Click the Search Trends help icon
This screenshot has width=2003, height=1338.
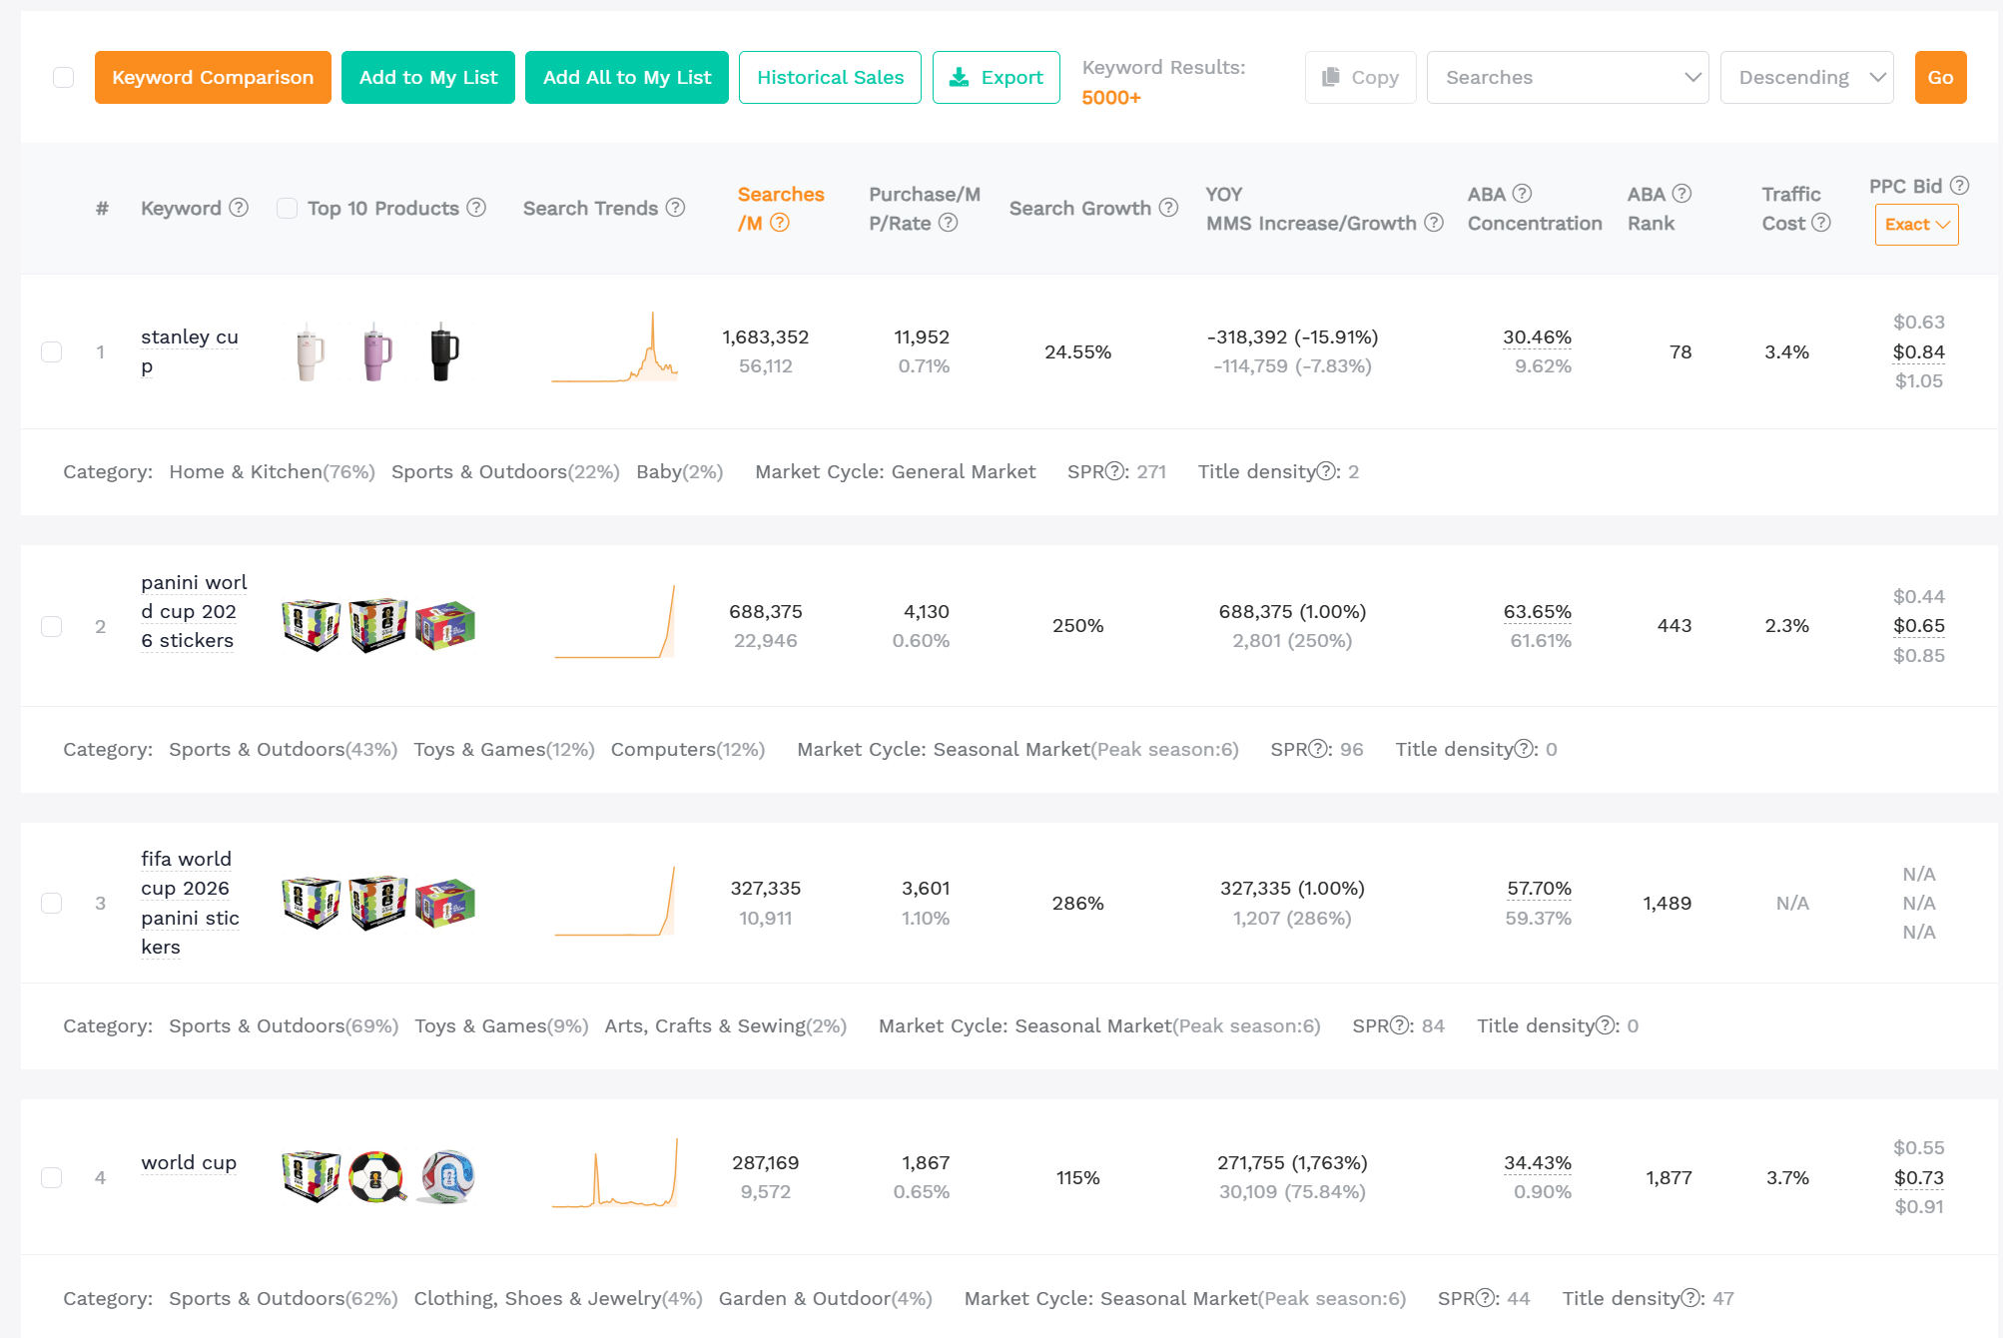tap(675, 208)
